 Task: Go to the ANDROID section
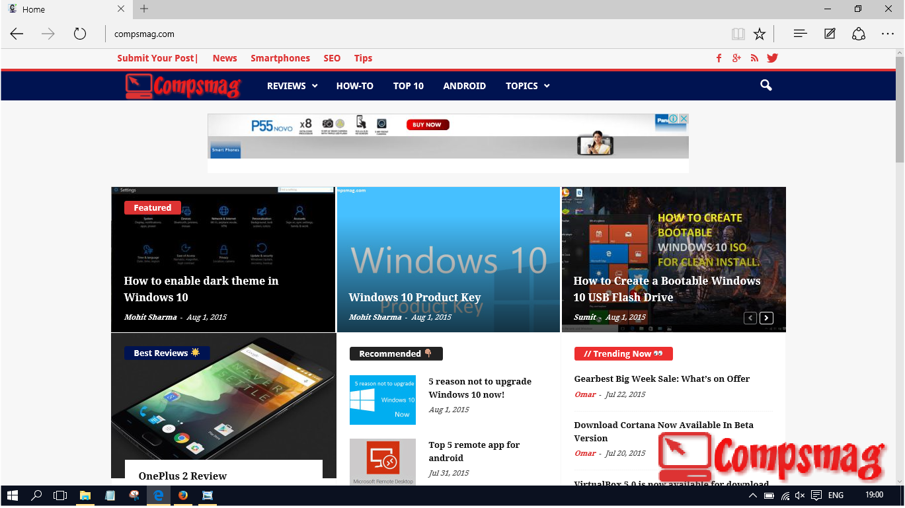coord(465,86)
